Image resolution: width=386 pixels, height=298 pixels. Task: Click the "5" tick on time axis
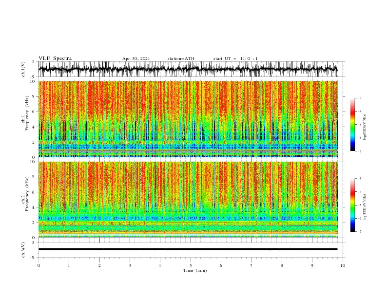pos(191,265)
